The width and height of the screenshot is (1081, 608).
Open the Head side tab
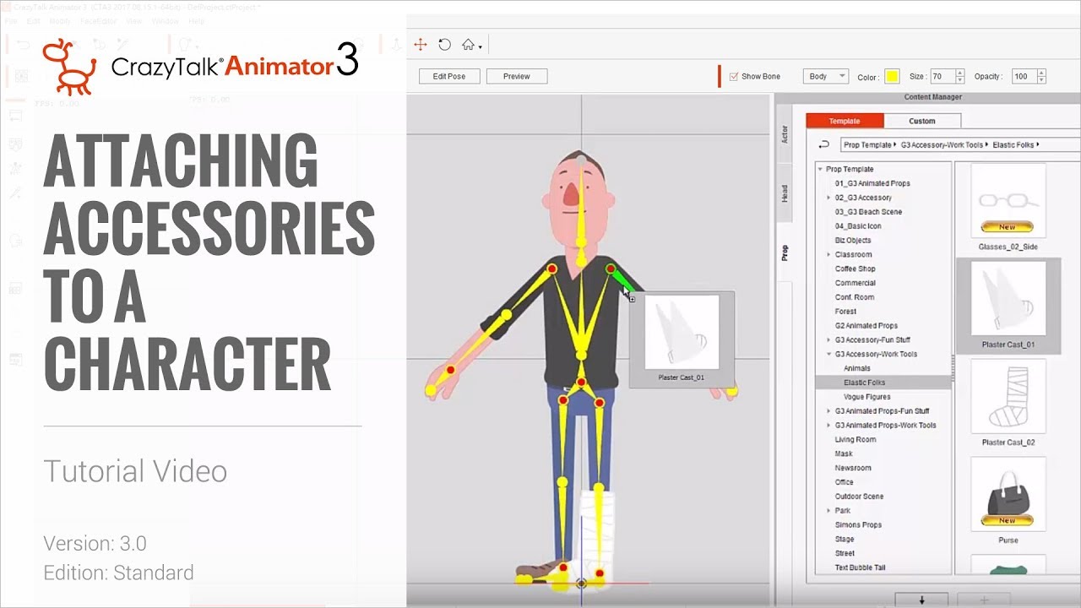coord(784,193)
